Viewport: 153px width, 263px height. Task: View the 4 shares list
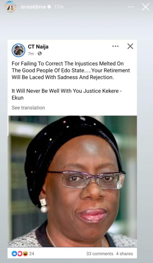(124, 254)
